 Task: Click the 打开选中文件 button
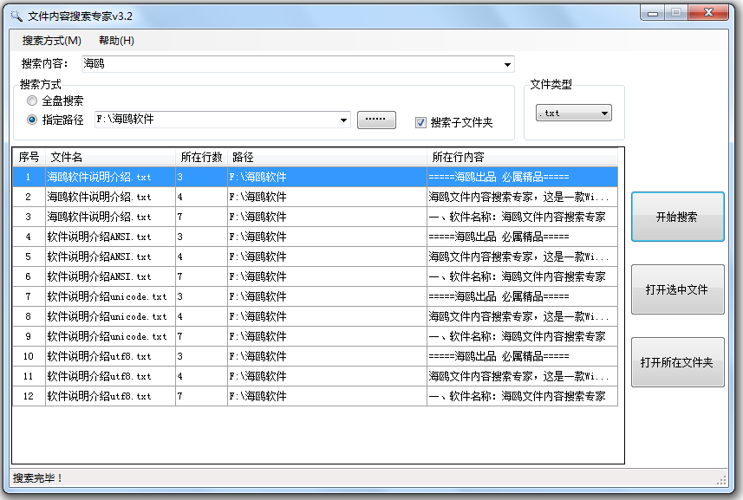coord(677,289)
